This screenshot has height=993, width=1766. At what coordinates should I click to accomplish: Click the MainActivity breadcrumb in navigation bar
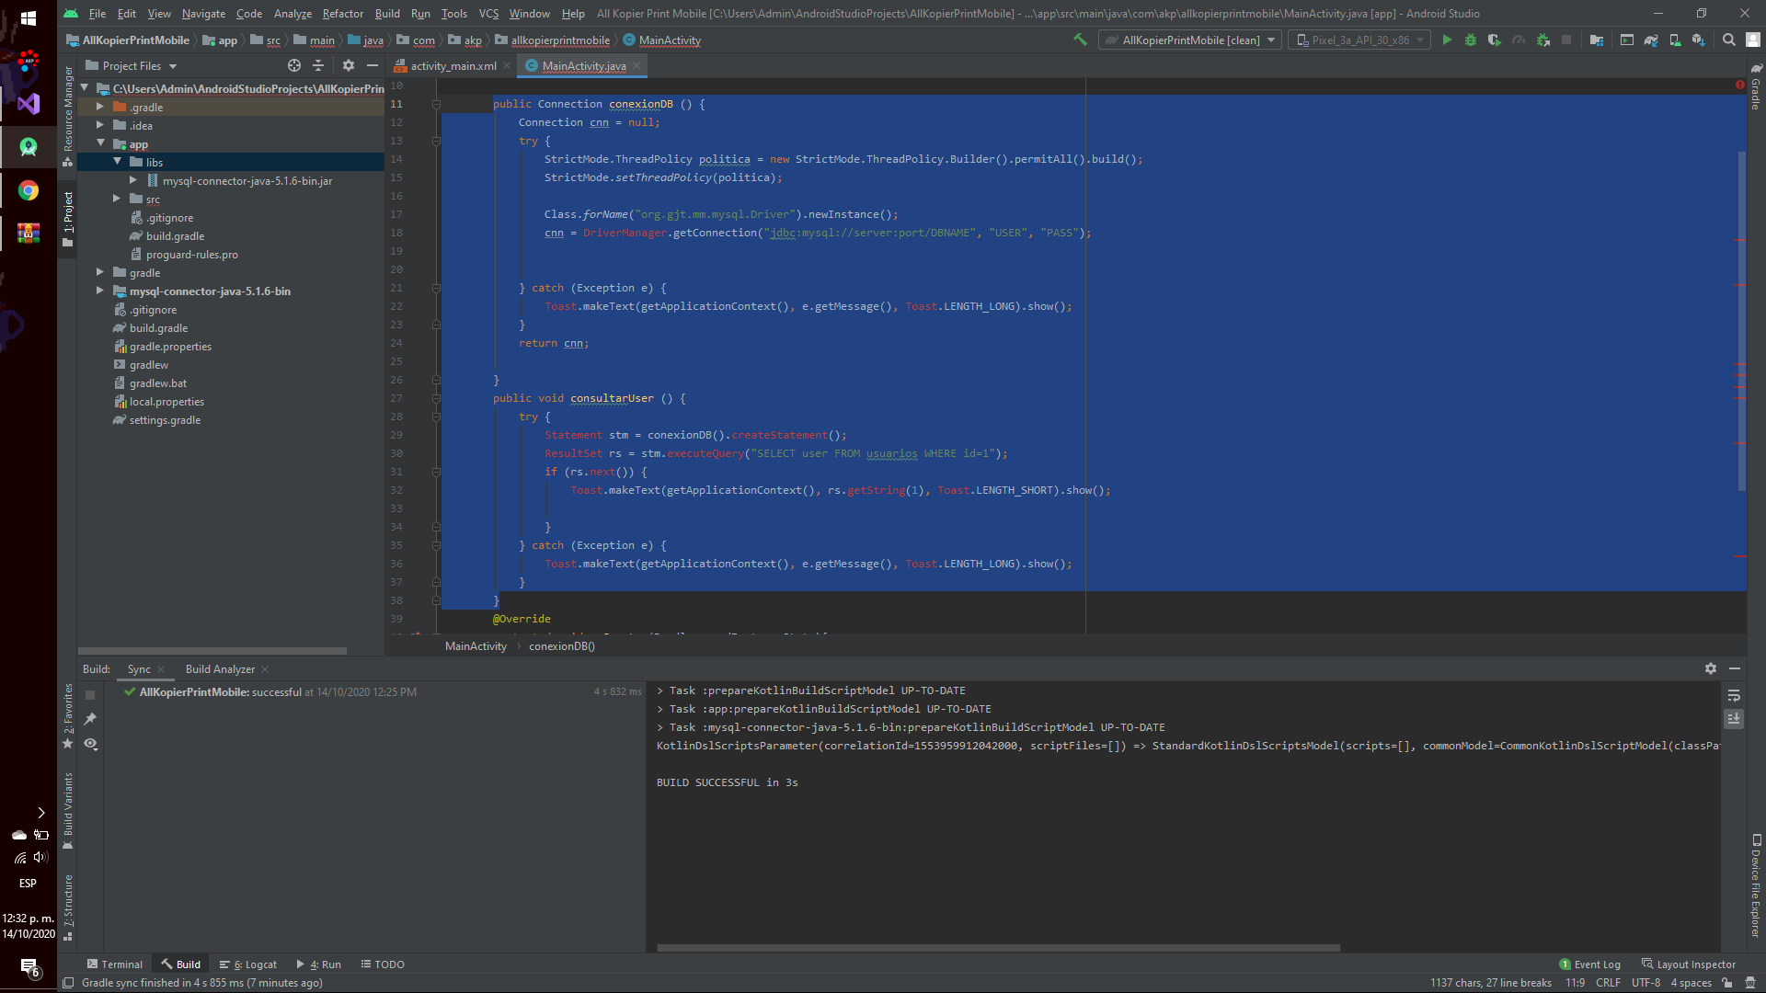point(662,40)
